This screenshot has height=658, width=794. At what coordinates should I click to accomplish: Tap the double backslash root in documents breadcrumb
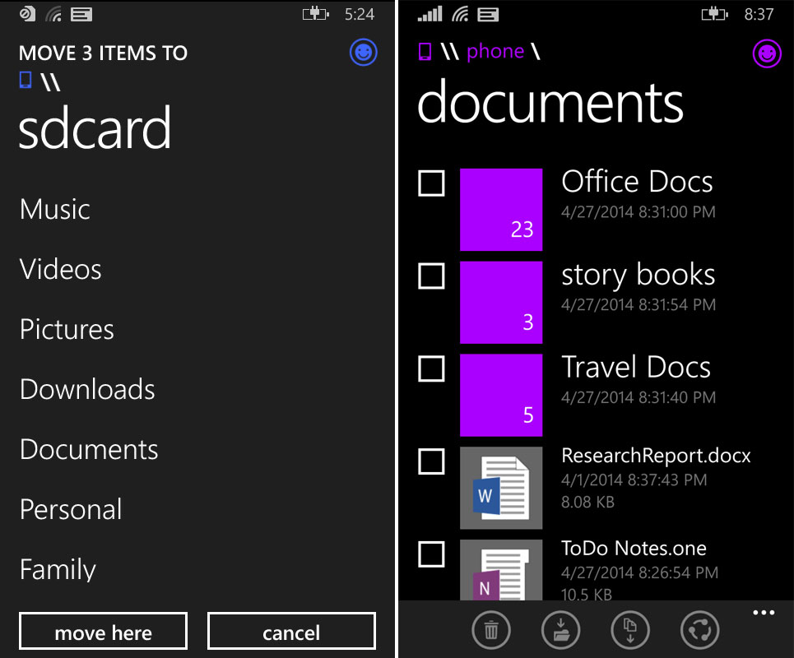[450, 52]
